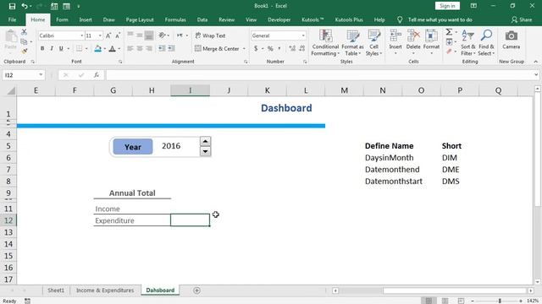Increase year with spinner up arrow
The image size is (542, 304).
(x=205, y=141)
